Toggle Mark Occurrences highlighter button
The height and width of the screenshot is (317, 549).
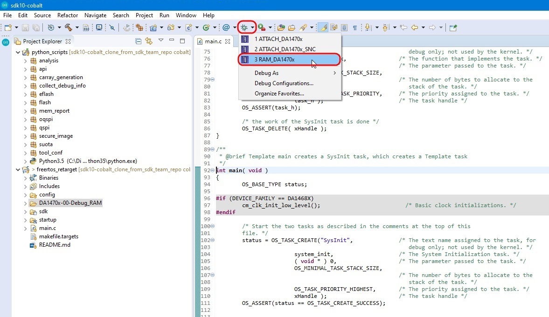[x=324, y=27]
